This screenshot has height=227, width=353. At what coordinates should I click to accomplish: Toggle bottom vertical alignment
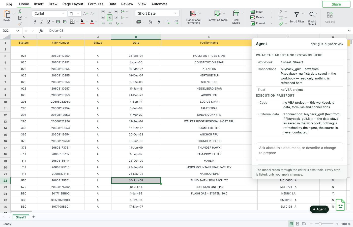(x=116, y=12)
